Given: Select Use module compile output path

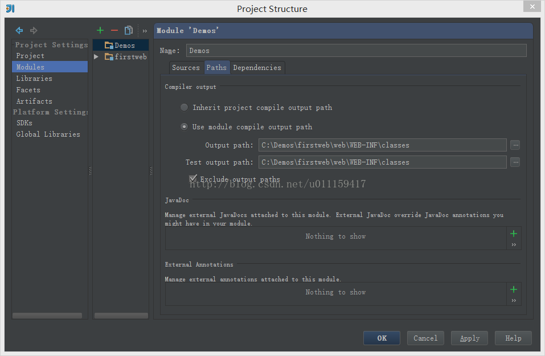Looking at the screenshot, I should [x=184, y=126].
